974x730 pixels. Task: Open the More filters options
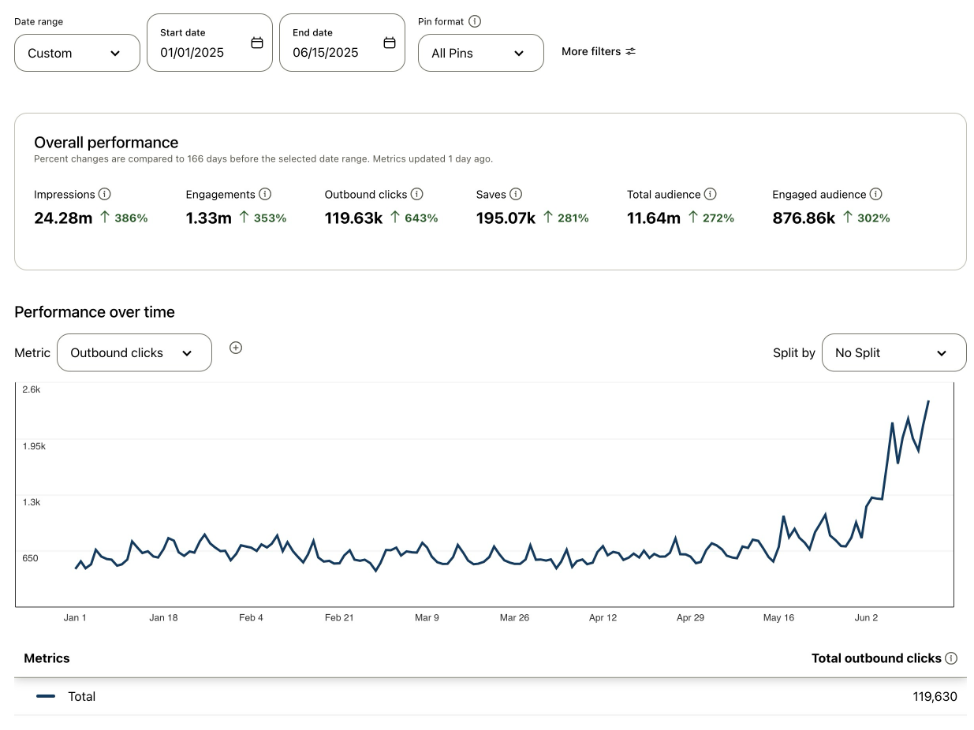(598, 51)
